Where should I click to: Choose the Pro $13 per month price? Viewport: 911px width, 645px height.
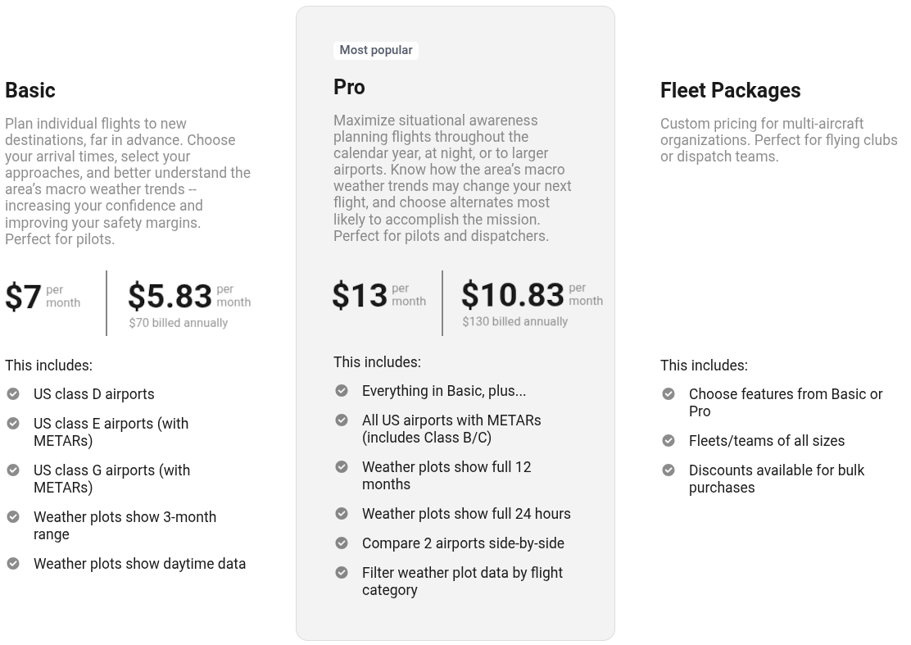point(360,295)
